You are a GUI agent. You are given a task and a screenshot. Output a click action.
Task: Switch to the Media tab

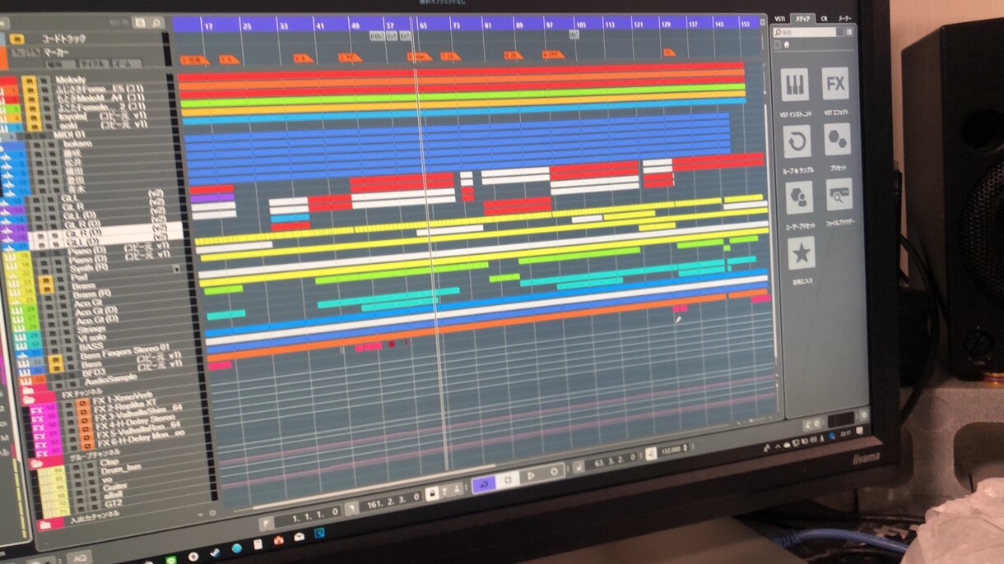(x=803, y=19)
